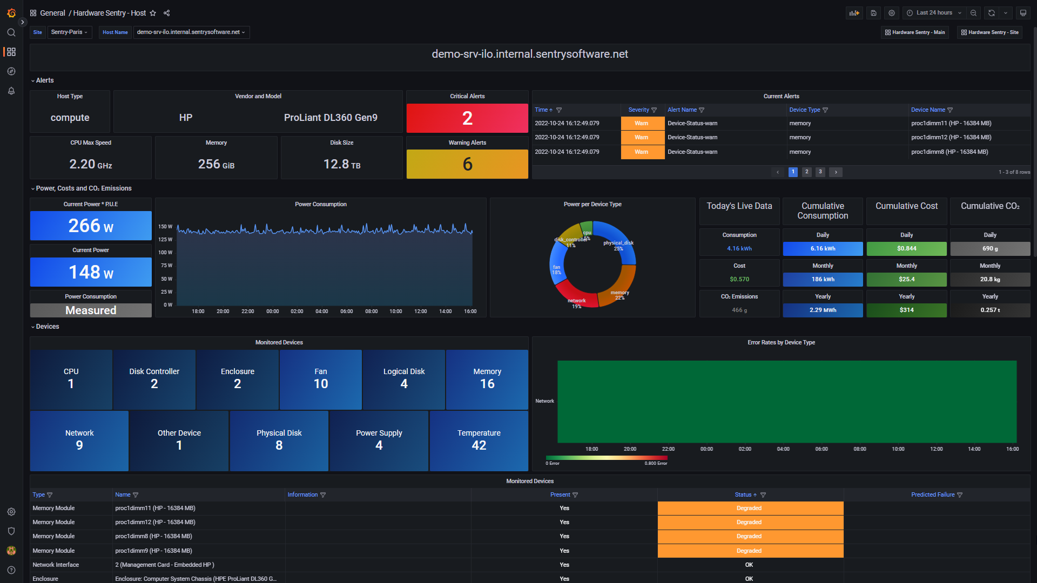Open the Last 24 hours time picker
The image size is (1037, 583).
[933, 12]
